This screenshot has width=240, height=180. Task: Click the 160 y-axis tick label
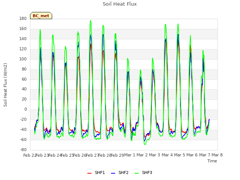point(23,29)
